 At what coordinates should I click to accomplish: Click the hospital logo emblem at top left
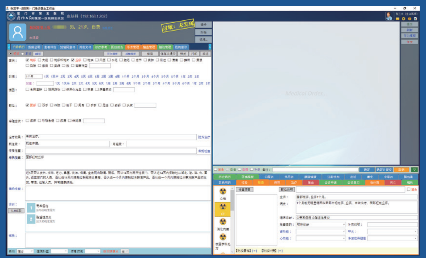click(x=11, y=16)
